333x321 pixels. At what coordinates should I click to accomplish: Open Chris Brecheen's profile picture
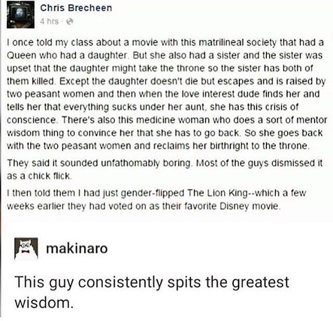tap(21, 15)
